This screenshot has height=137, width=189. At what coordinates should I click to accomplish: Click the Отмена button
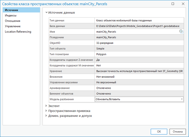click(177, 131)
